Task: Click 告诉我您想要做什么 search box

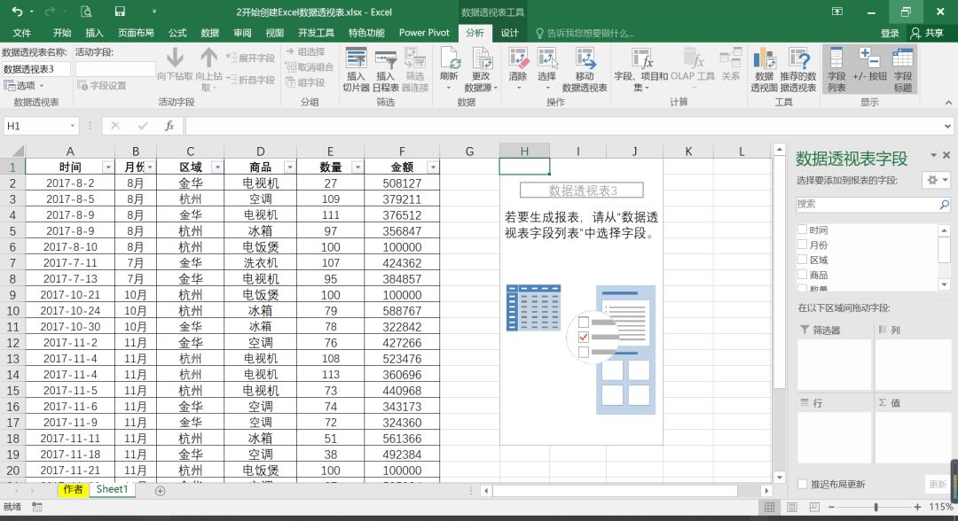Action: point(585,33)
